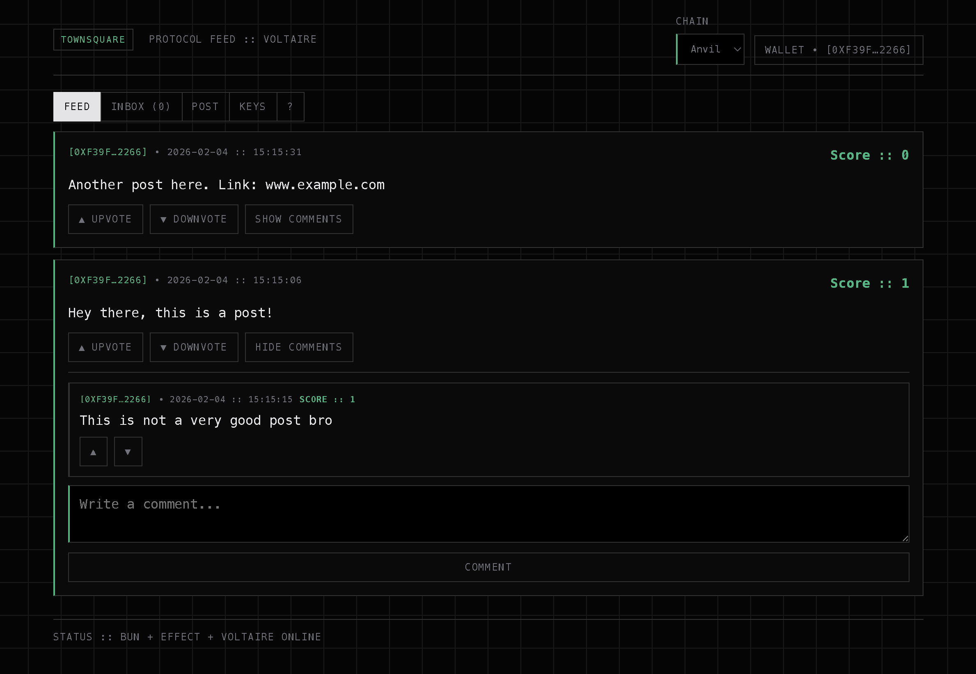Switch to the INBOX tab
976x674 pixels.
tap(141, 106)
